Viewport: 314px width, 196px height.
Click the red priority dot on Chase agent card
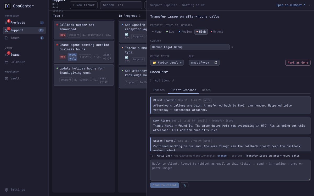coord(57,45)
